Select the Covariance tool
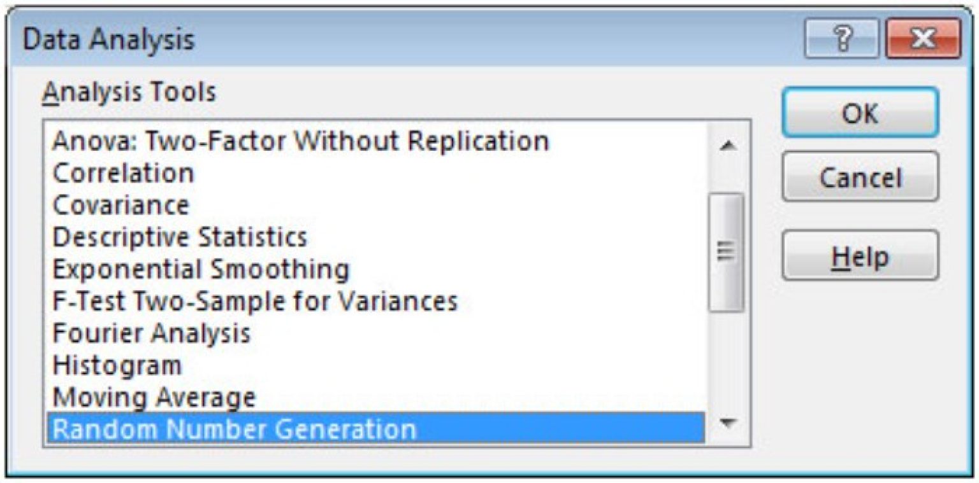Image resolution: width=979 pixels, height=483 pixels. click(x=121, y=205)
